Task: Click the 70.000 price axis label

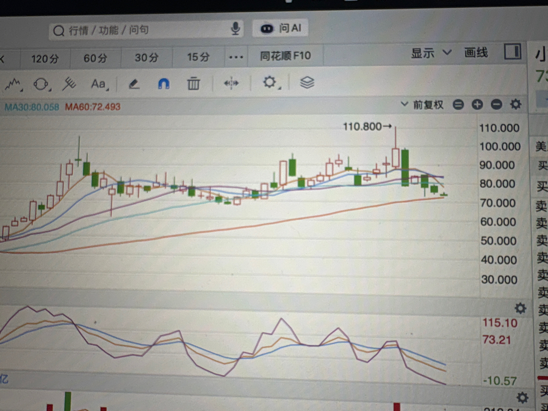Action: (498, 203)
